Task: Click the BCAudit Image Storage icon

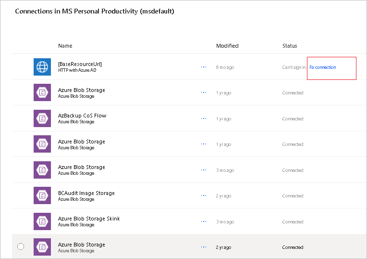Action: (42, 195)
